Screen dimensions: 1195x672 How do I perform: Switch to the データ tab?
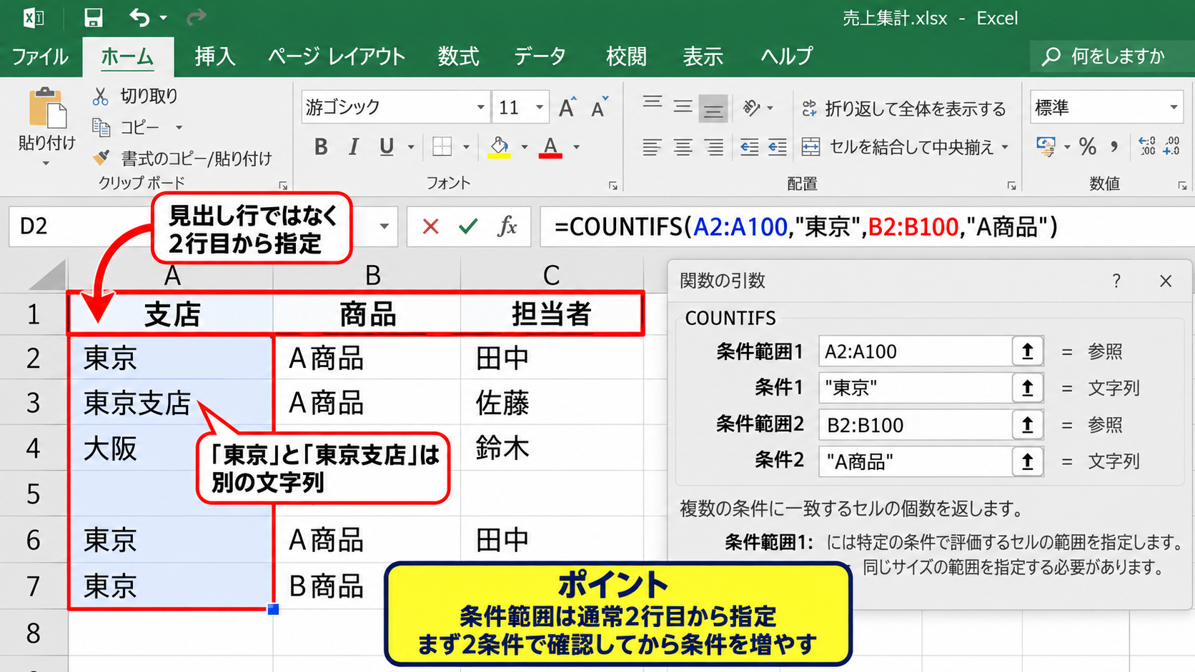pos(540,56)
